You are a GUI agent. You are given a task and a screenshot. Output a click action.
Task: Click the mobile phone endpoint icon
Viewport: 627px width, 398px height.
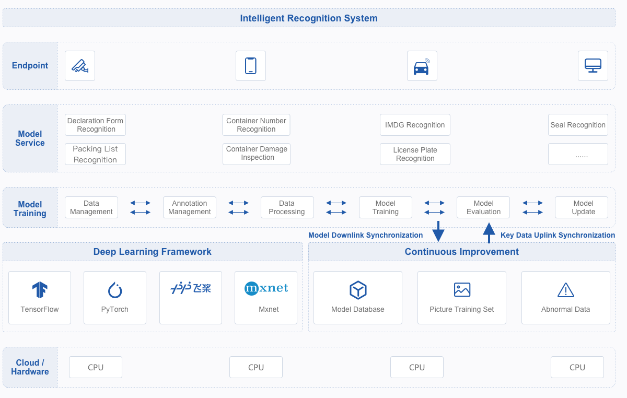coord(251,66)
